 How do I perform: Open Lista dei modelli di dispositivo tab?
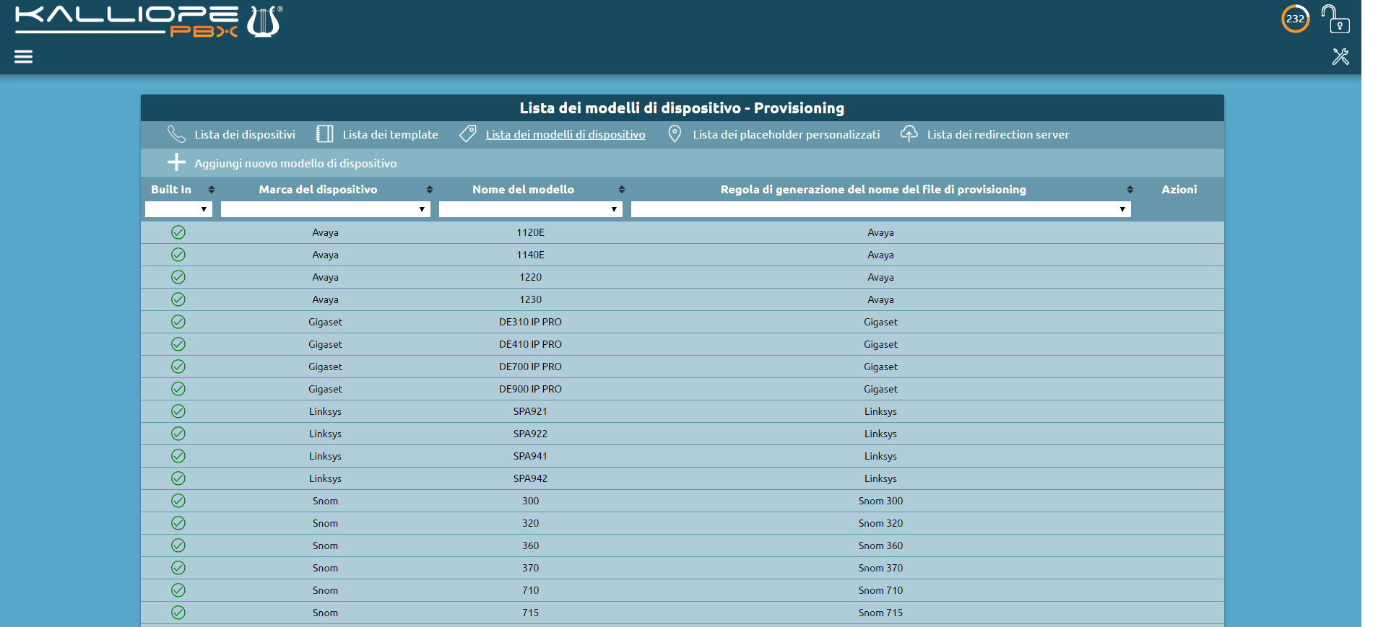[565, 134]
